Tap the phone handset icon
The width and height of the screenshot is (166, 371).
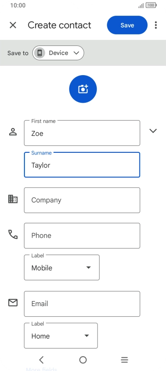(x=13, y=234)
